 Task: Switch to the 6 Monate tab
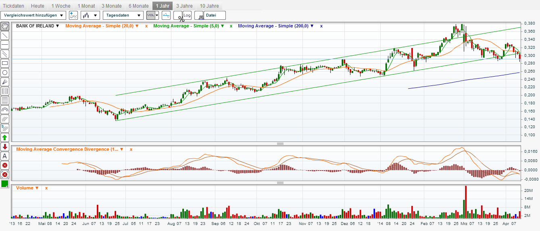tap(139, 6)
